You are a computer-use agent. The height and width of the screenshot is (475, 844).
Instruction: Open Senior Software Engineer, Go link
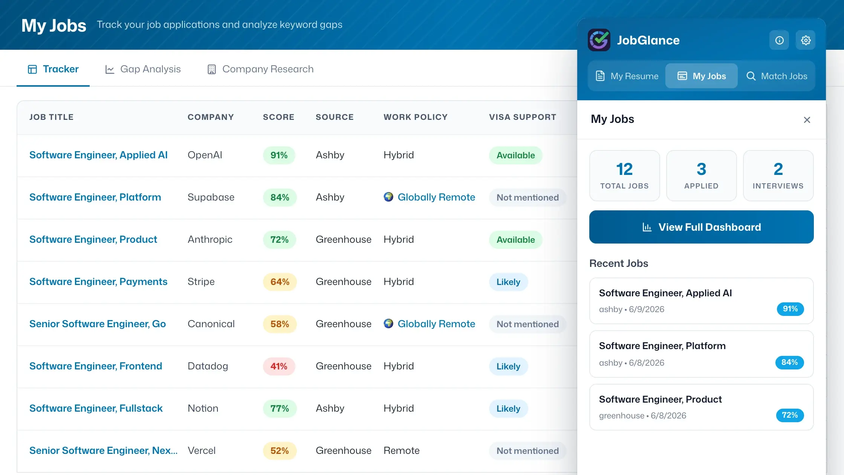coord(98,324)
